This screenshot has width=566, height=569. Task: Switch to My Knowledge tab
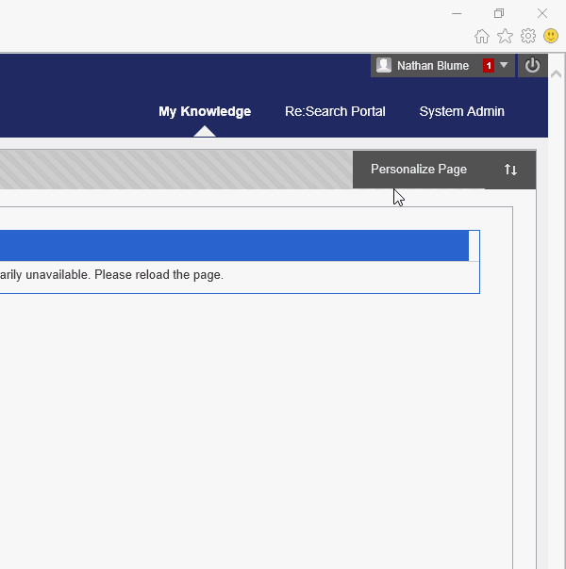coord(205,111)
